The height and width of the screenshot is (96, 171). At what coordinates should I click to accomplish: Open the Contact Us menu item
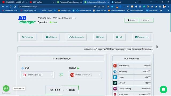pos(142,37)
